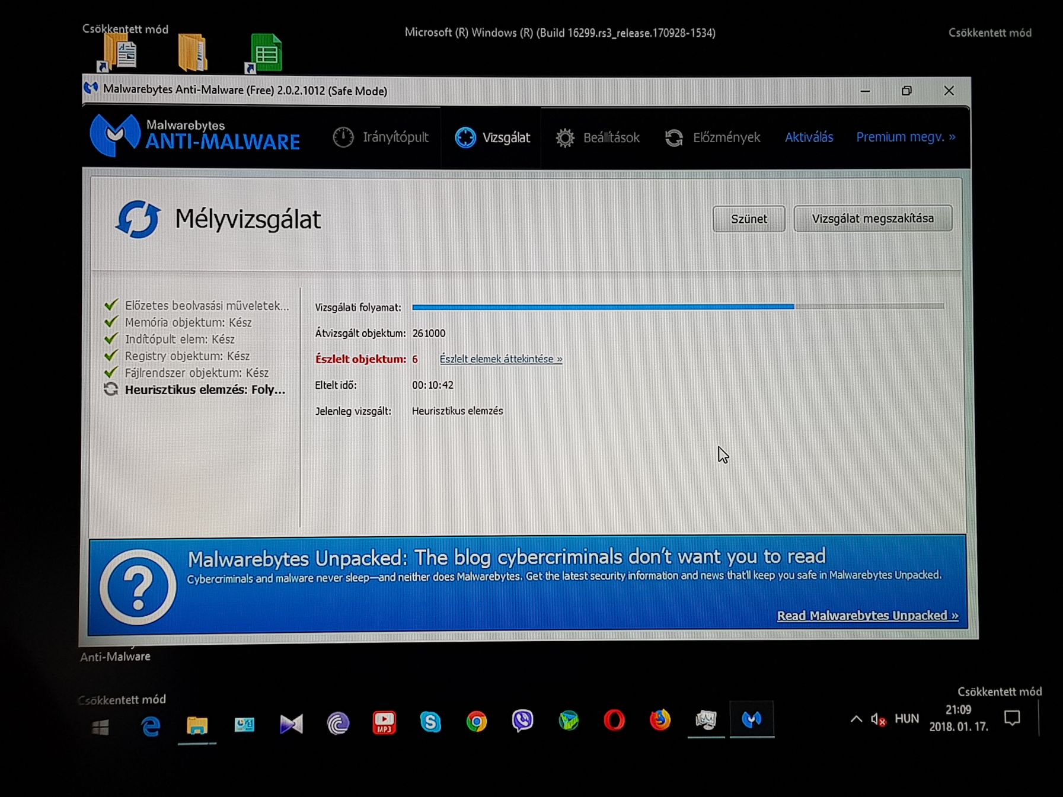Click the Premium megv. link

click(905, 137)
